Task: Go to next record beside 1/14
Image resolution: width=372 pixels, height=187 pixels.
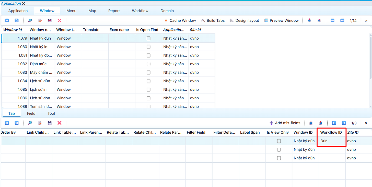Action: point(342,20)
